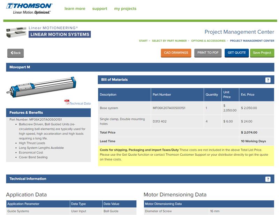Image resolution: width=279 pixels, height=215 pixels.
Task: Request a quote with GET QUOTE
Action: pyautogui.click(x=236, y=53)
